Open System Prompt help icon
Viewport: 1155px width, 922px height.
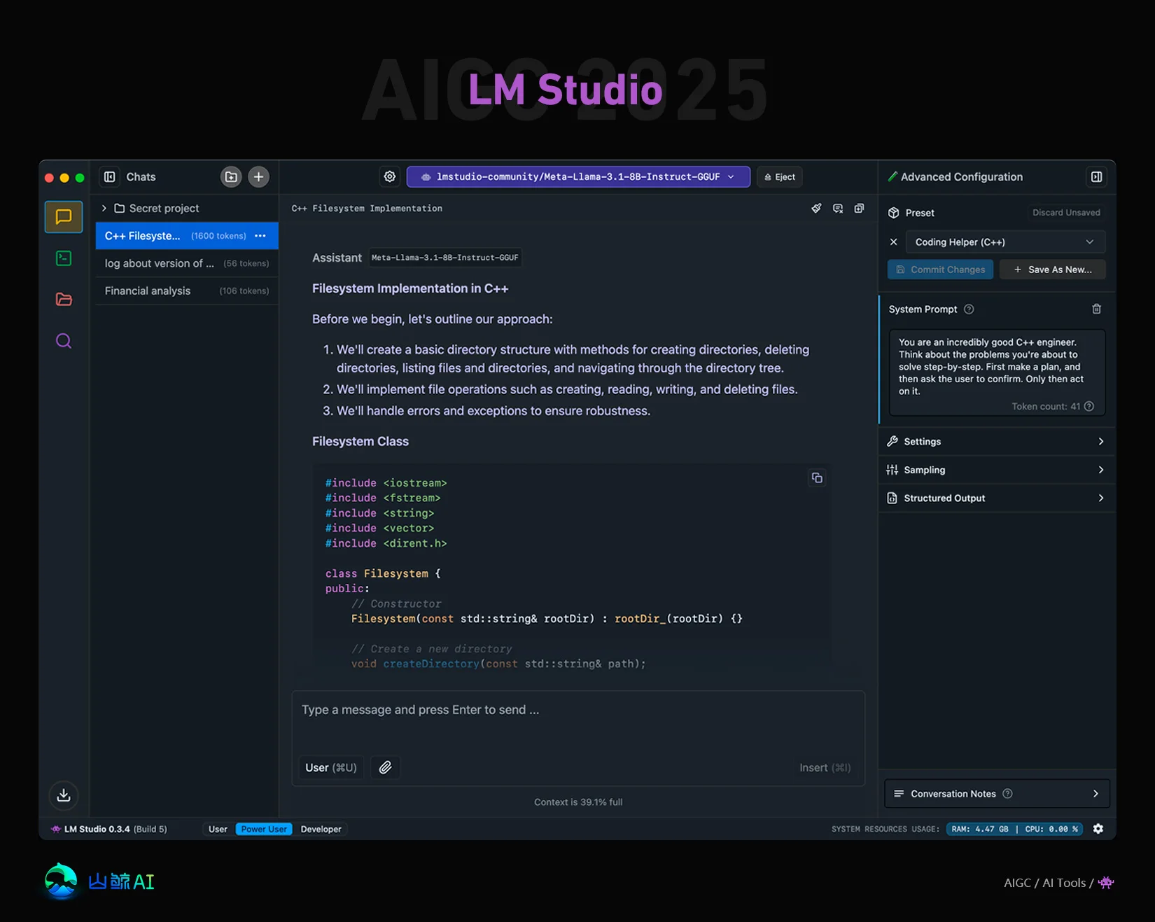tap(969, 309)
